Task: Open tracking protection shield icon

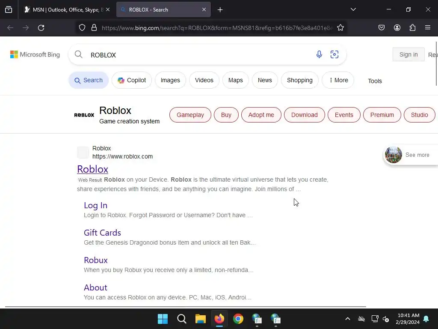Action: pyautogui.click(x=82, y=28)
